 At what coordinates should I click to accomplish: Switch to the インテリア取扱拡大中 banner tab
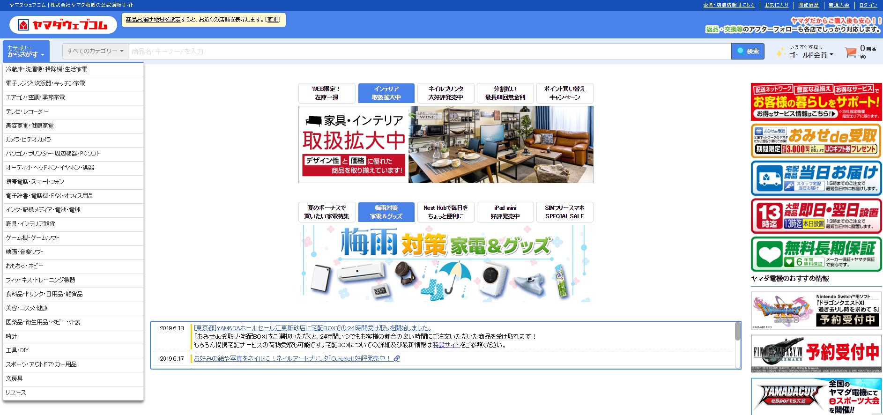[386, 93]
